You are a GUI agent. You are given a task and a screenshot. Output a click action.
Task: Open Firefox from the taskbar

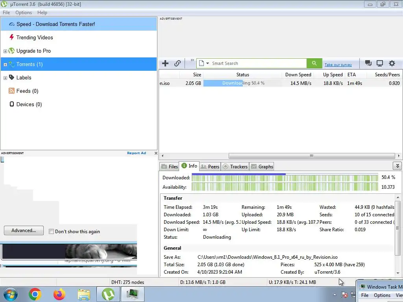tap(59, 294)
